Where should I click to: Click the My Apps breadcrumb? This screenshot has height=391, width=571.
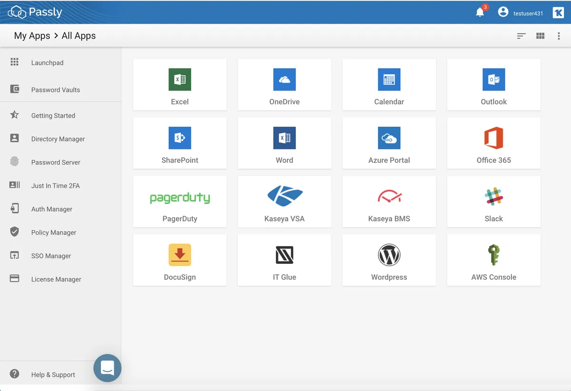pos(32,36)
